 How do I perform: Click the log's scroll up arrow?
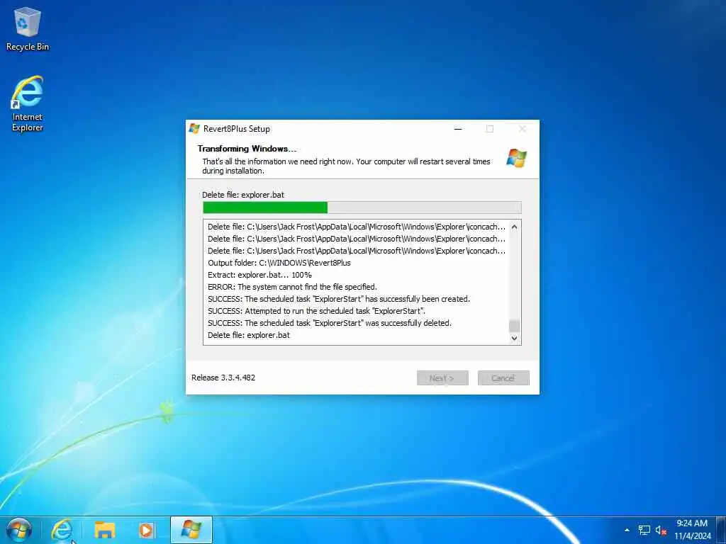[x=514, y=227]
